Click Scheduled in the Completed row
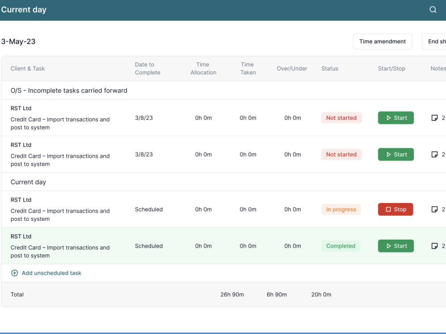Screen dimensions: 446x334 pos(149,246)
